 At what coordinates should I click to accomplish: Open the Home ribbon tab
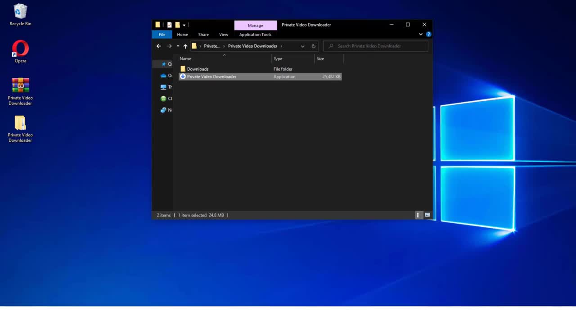[x=182, y=35]
